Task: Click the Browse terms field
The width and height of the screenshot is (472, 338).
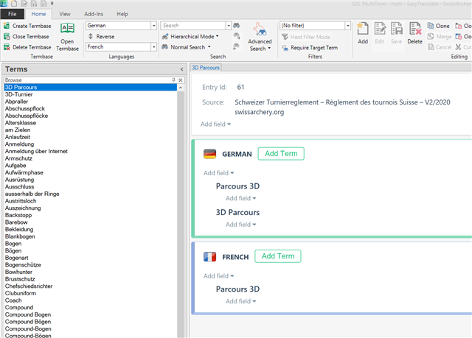Action: 87,80
